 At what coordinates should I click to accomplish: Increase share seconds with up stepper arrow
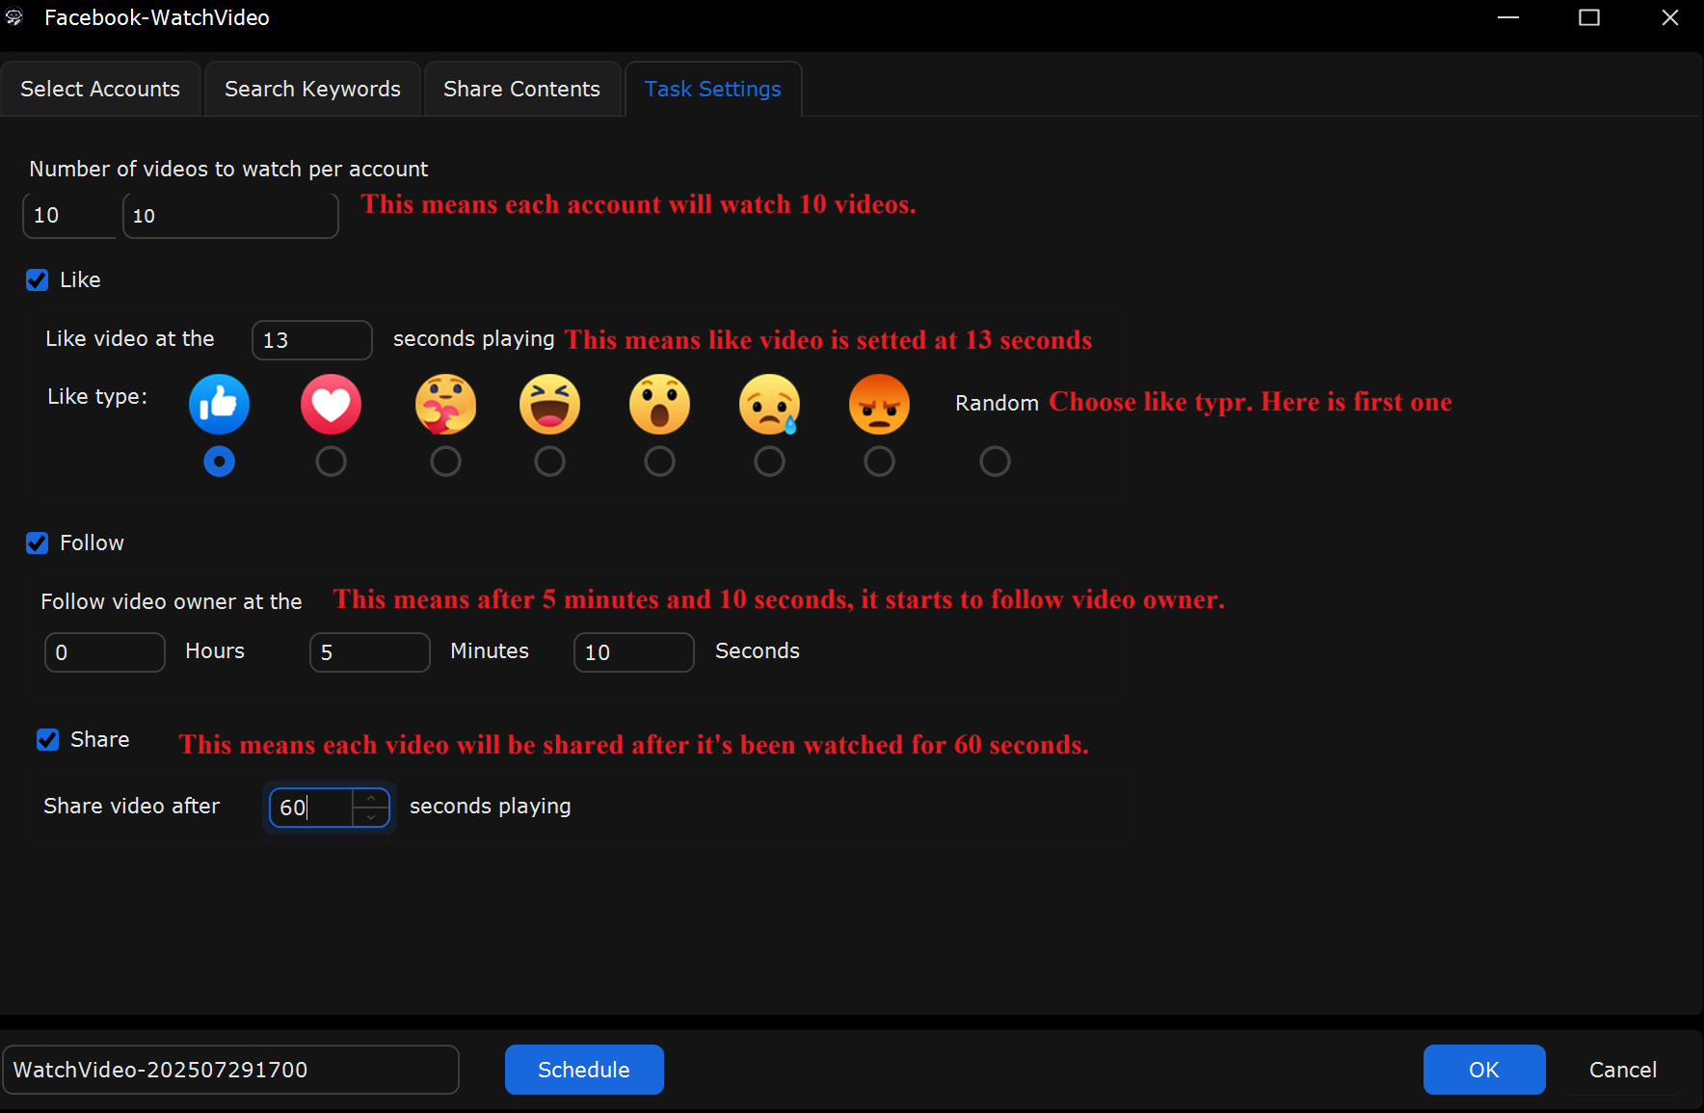(371, 798)
